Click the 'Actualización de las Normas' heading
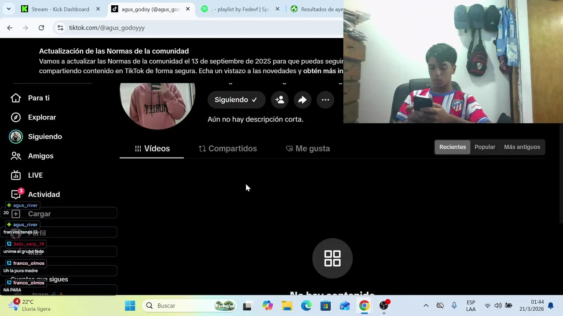The image size is (563, 316). click(x=114, y=51)
